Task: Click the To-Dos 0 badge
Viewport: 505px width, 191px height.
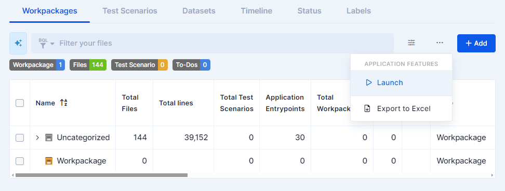Action: [x=191, y=65]
